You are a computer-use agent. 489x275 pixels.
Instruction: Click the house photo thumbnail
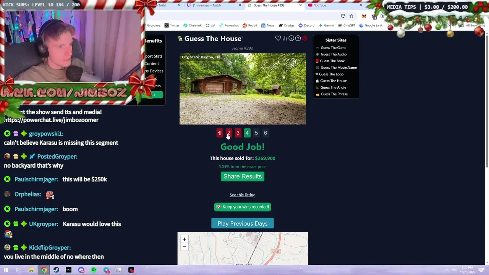[x=243, y=89]
